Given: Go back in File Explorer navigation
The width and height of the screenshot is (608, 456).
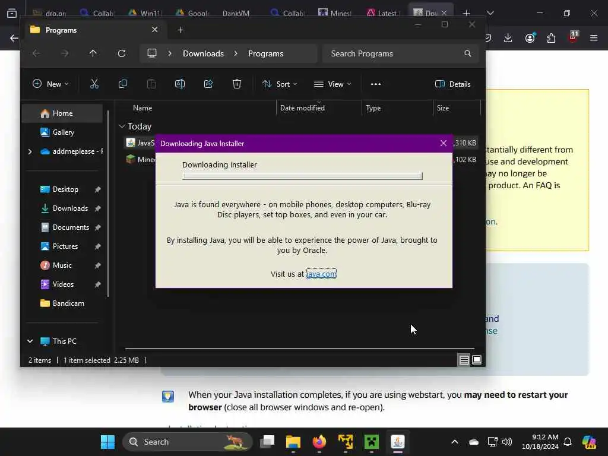Looking at the screenshot, I should click(36, 53).
